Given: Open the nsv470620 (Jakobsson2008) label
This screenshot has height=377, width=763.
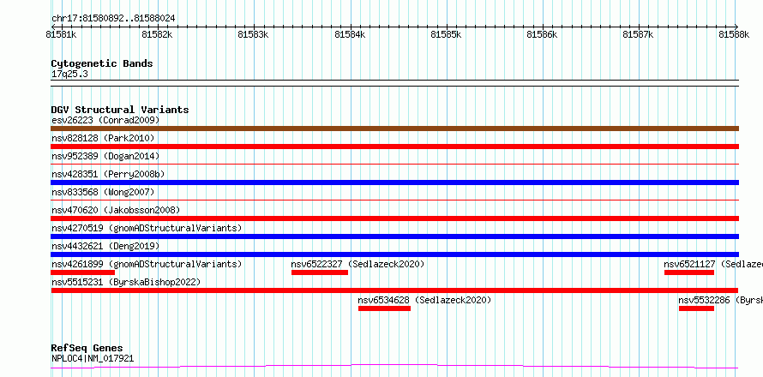Looking at the screenshot, I should point(116,210).
